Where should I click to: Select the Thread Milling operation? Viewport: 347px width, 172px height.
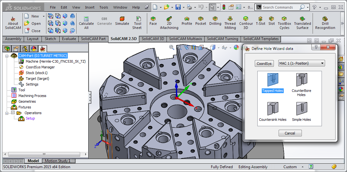pyautogui.click(x=230, y=23)
